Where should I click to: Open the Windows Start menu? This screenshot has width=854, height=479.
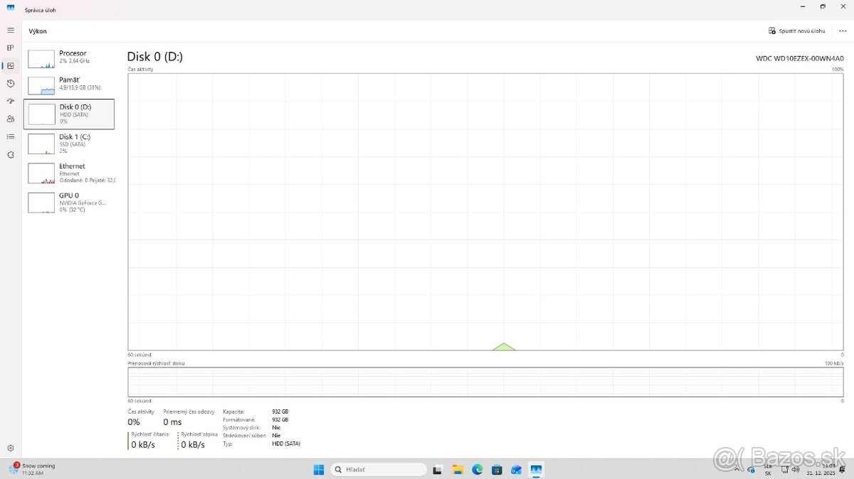(319, 470)
